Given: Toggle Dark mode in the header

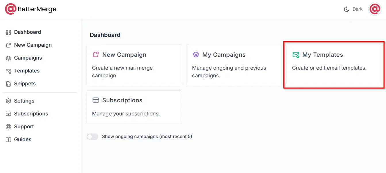Looking at the screenshot, I should click(x=353, y=9).
